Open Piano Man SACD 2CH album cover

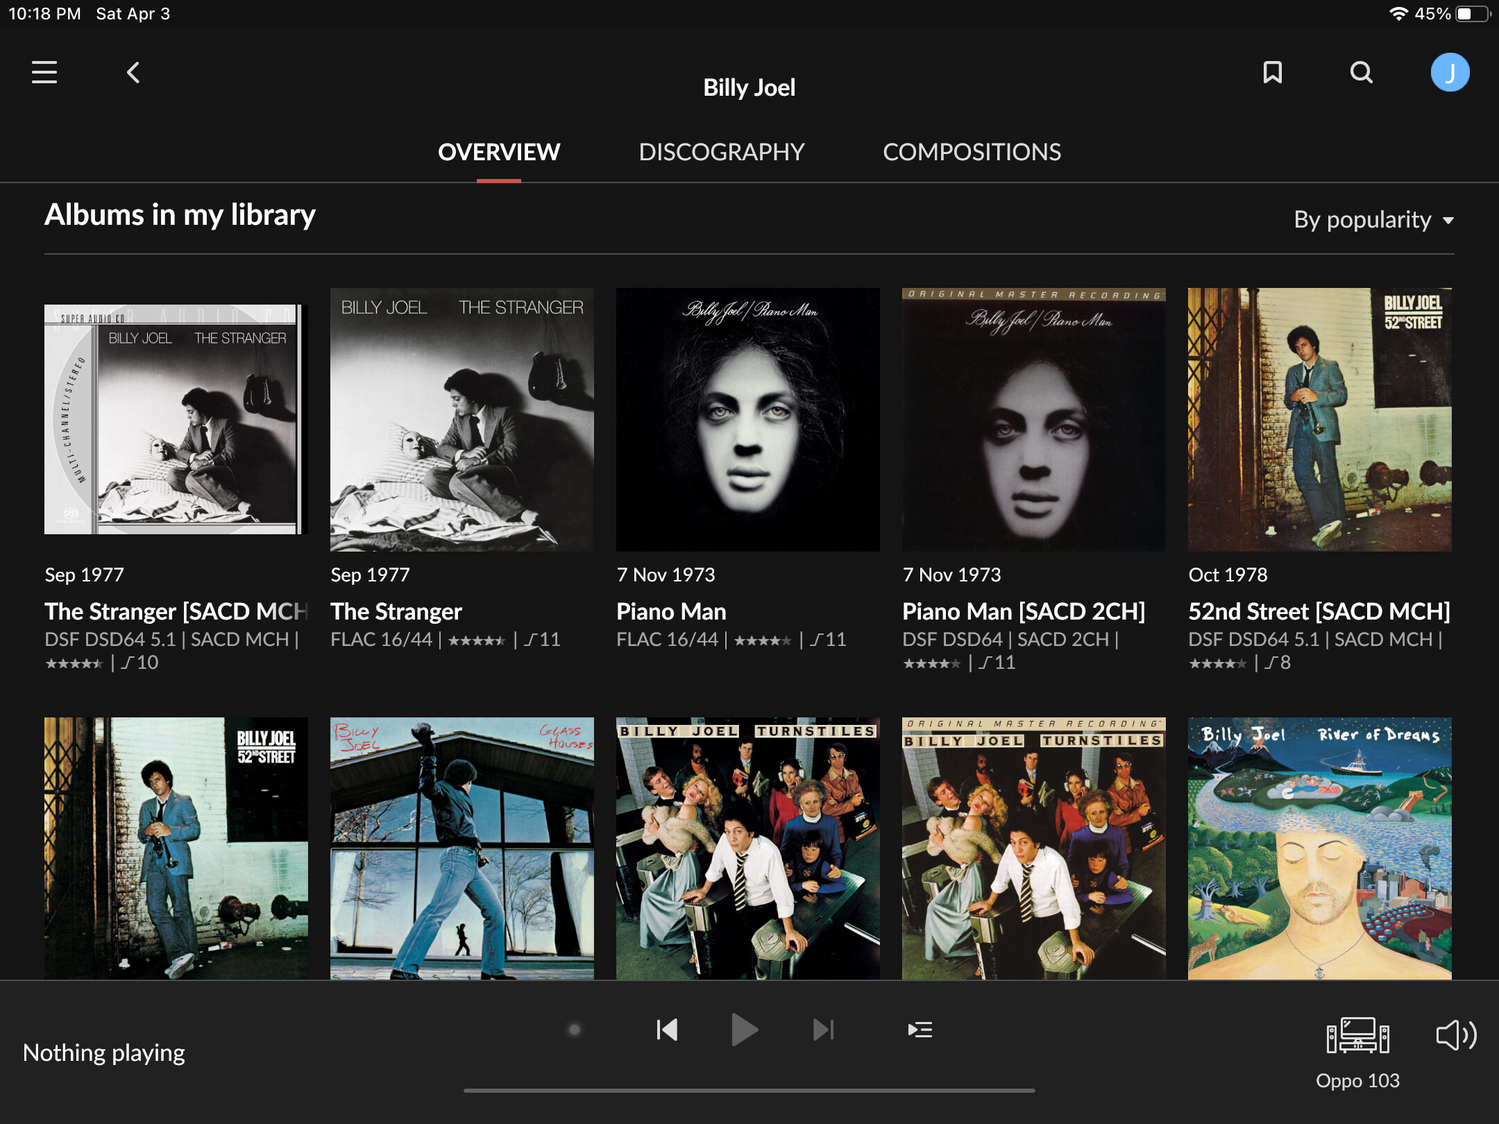(x=1034, y=419)
